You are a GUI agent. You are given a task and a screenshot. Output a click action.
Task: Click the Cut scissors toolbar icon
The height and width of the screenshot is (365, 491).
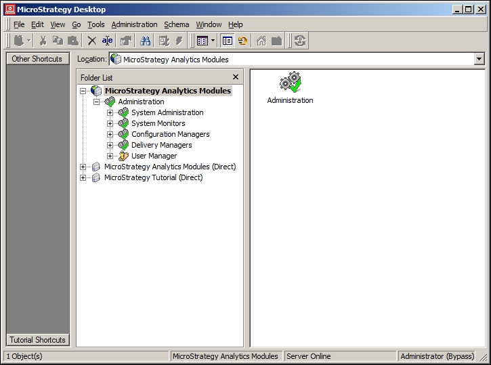(x=43, y=41)
